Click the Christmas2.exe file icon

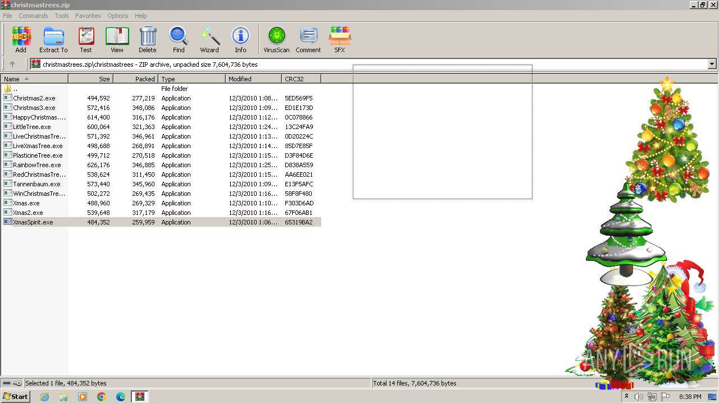tap(7, 98)
